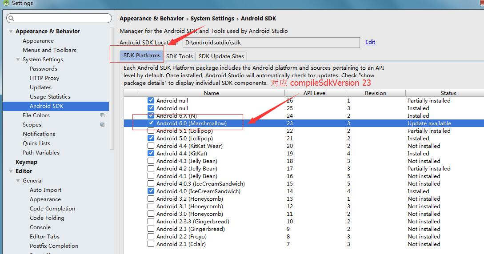Select Passwords in the settings tree
484x254 pixels.
[44, 69]
